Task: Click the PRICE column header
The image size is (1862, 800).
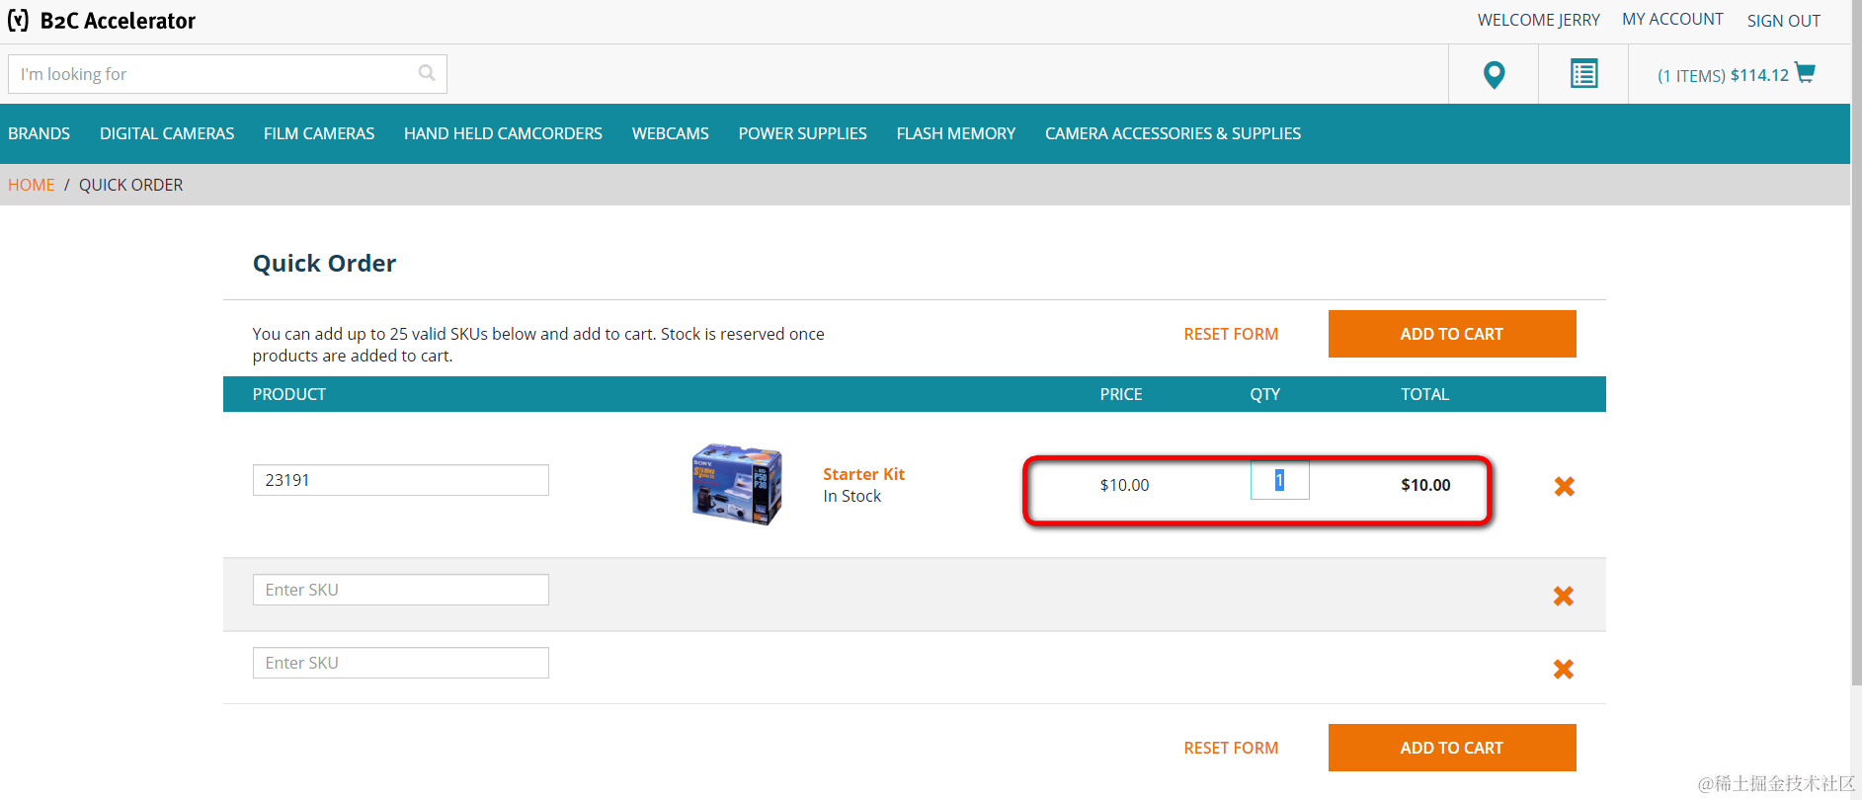Action: pos(1121,394)
